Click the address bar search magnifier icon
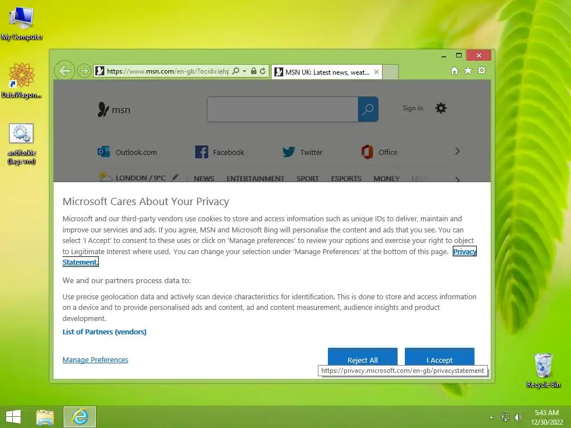571x428 pixels. [236, 71]
